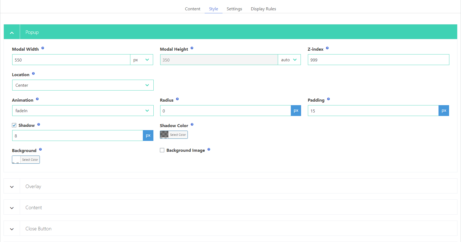Expand the Close Button section
Screen dimensions: 461x242
[12, 229]
